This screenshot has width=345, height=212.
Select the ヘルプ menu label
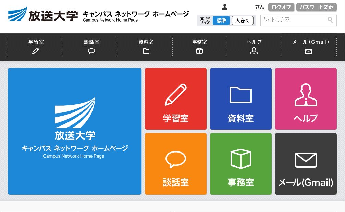(254, 42)
